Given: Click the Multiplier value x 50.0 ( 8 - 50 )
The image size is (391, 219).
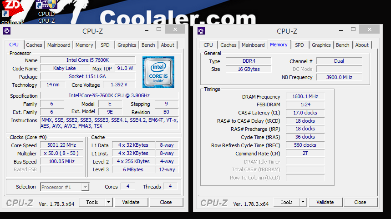Looking at the screenshot, I should click(x=61, y=153).
